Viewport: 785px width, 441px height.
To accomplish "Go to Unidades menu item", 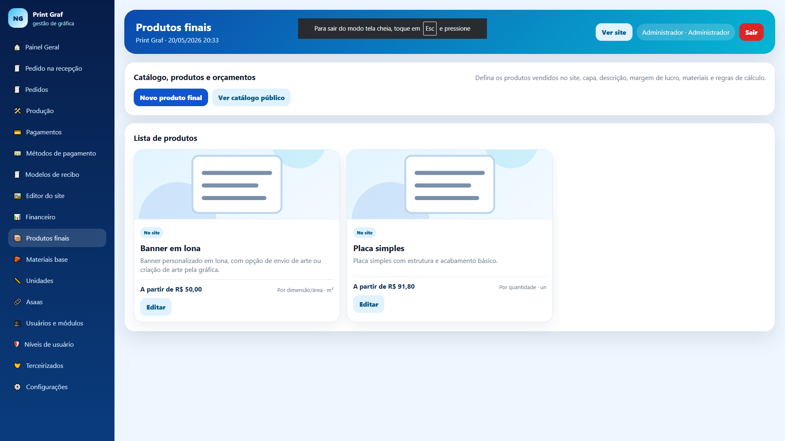I will tap(57, 281).
